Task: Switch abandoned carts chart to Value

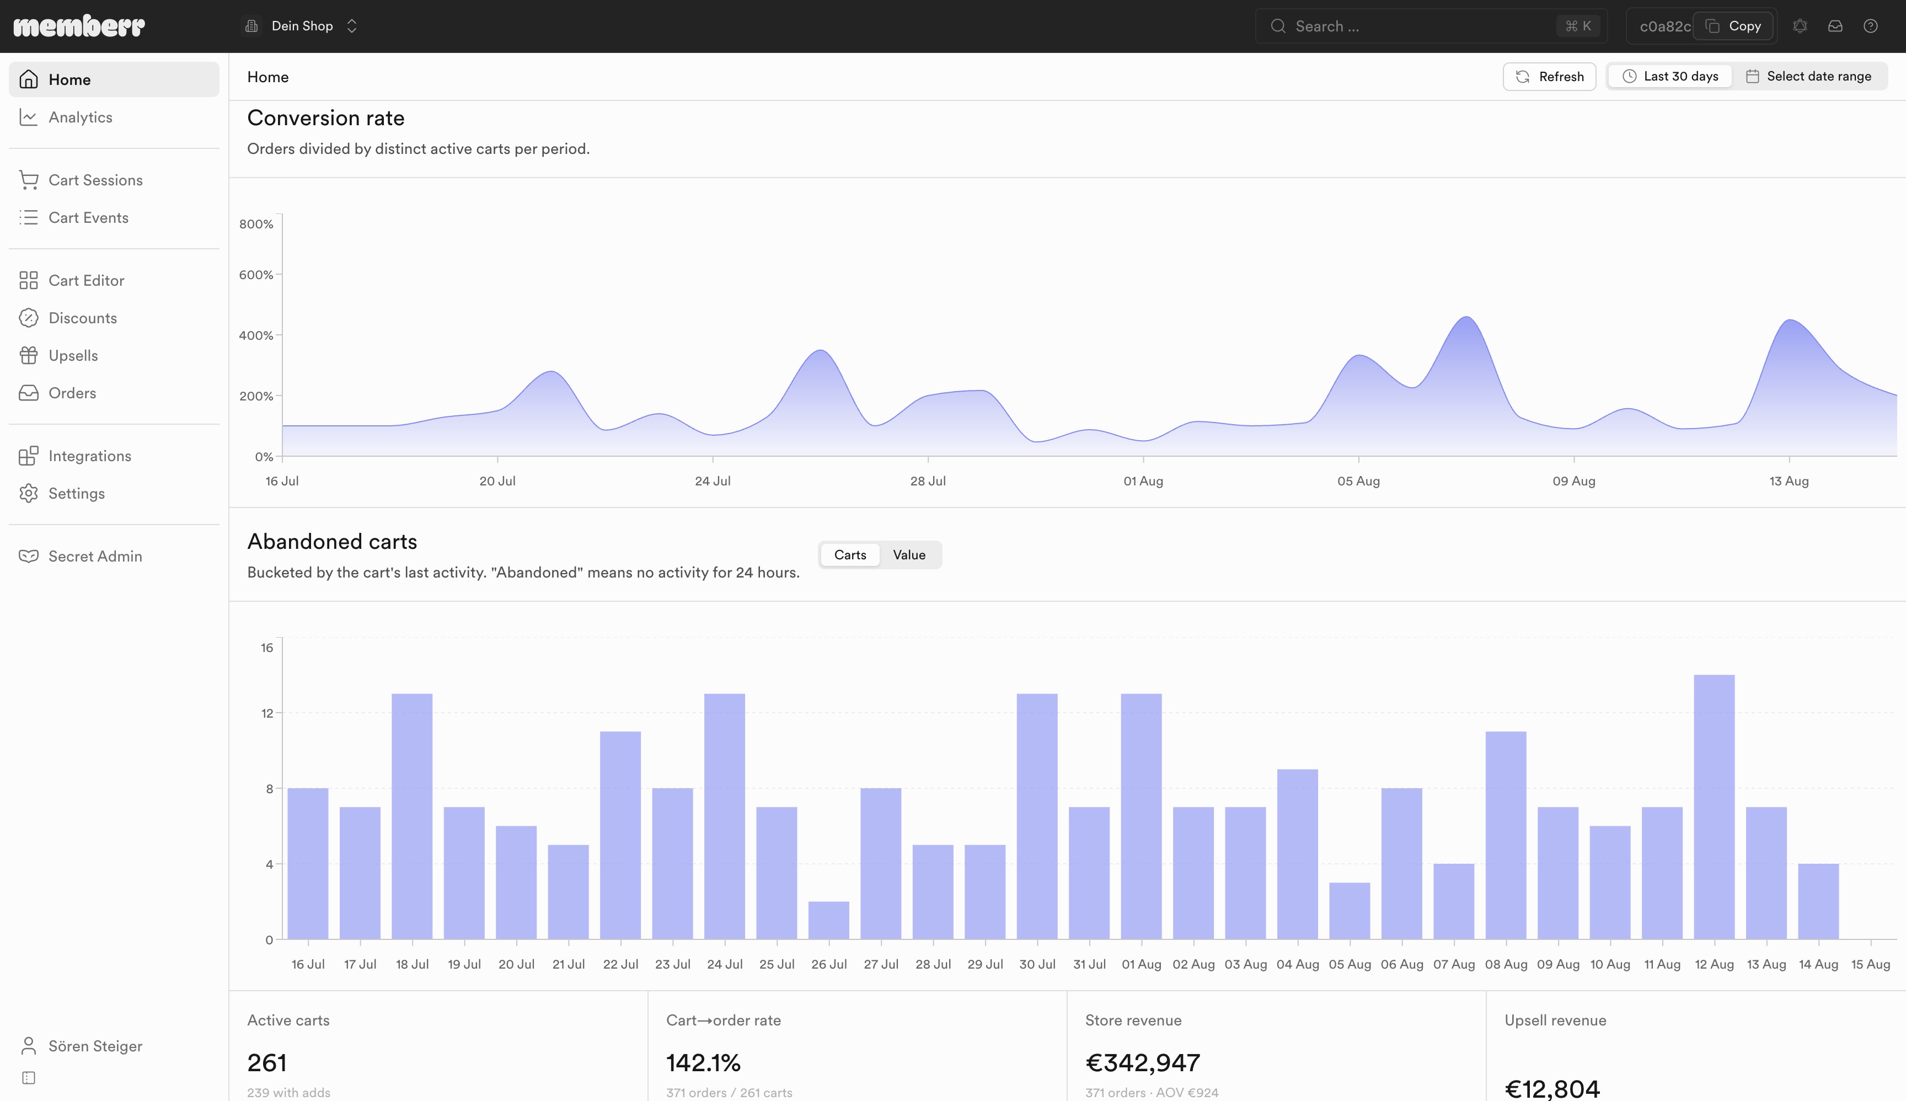Action: click(909, 555)
